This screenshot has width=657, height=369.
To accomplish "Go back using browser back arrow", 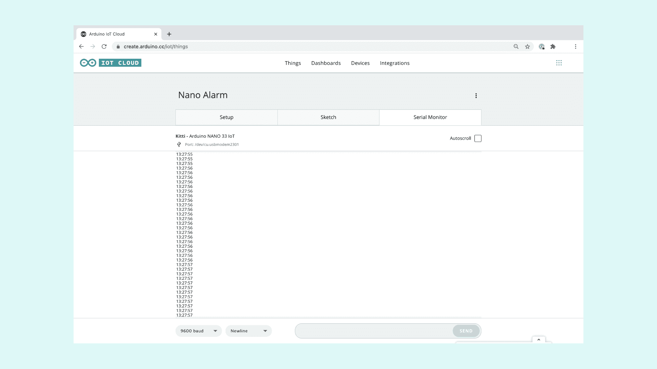I will coord(81,46).
